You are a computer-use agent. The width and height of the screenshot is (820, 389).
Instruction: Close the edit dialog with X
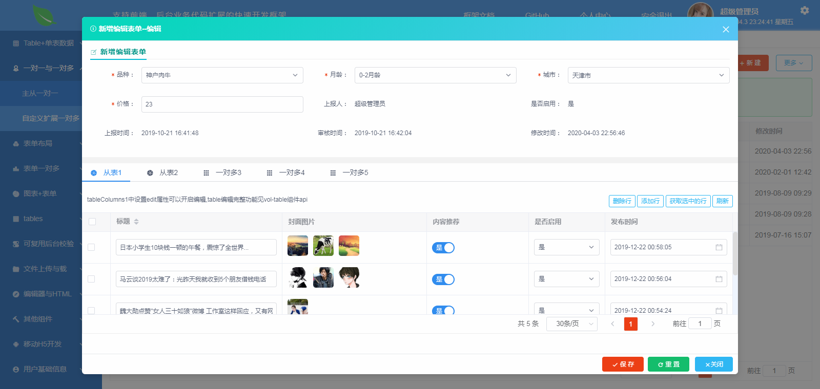point(726,29)
